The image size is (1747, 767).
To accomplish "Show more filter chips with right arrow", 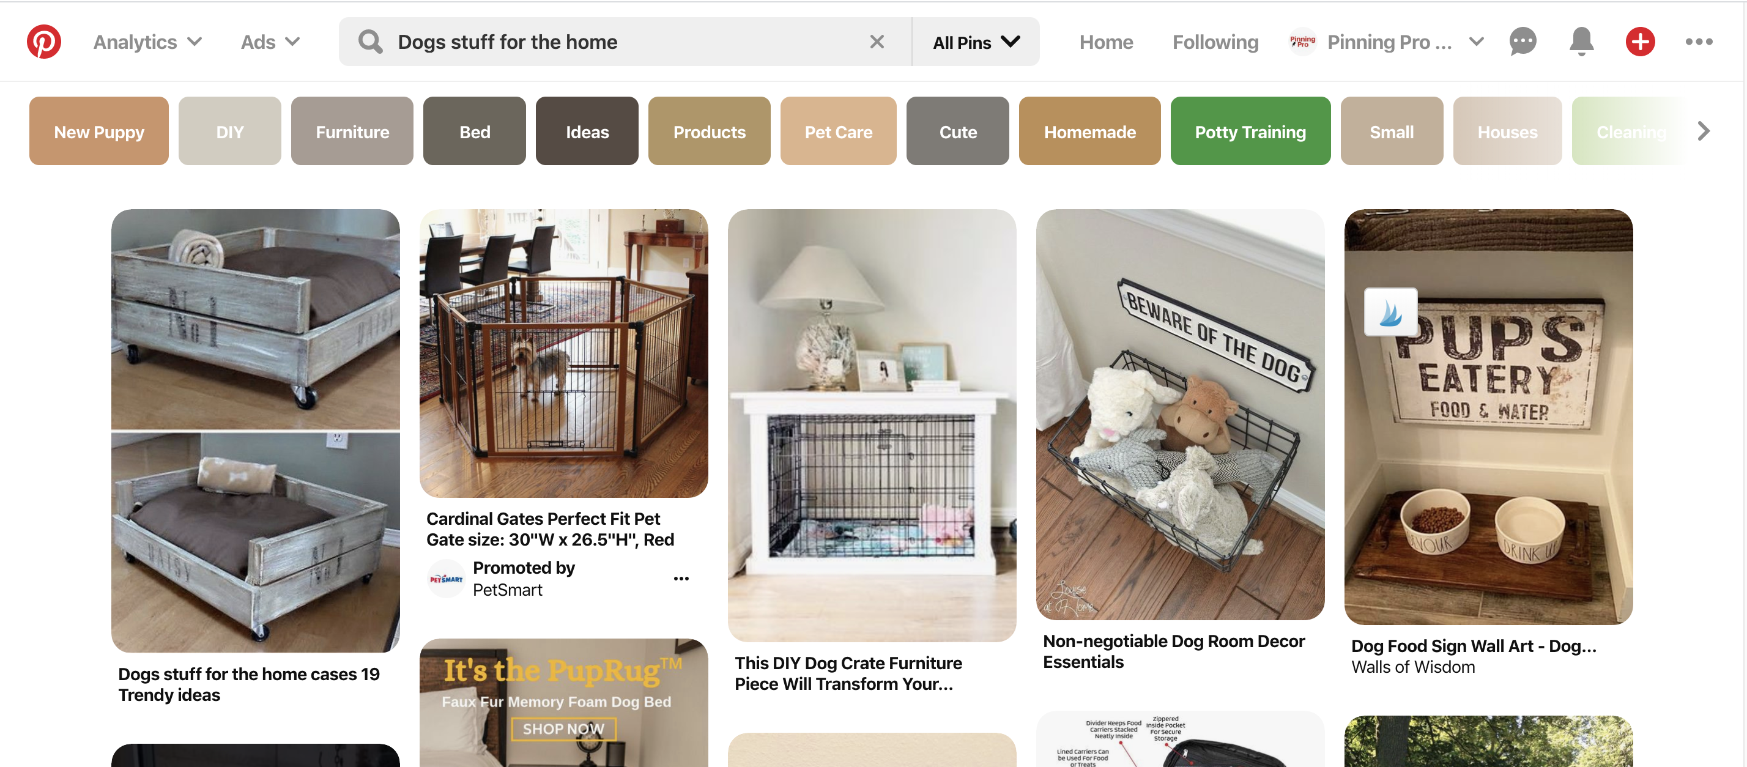I will [x=1704, y=131].
